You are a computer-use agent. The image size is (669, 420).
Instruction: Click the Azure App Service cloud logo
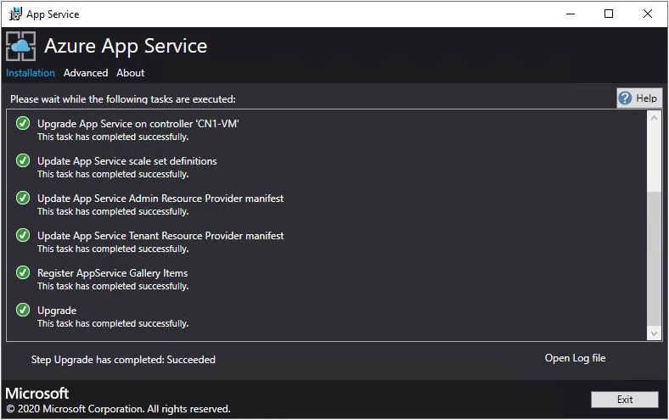coord(21,46)
